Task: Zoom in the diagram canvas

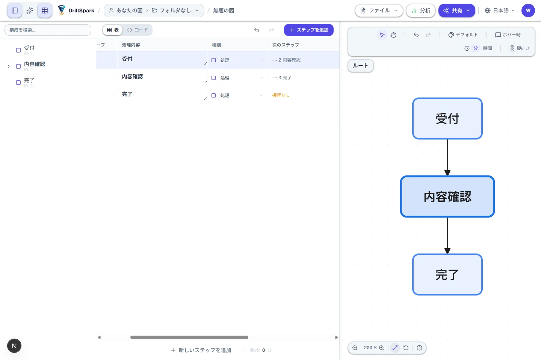Action: pyautogui.click(x=382, y=348)
